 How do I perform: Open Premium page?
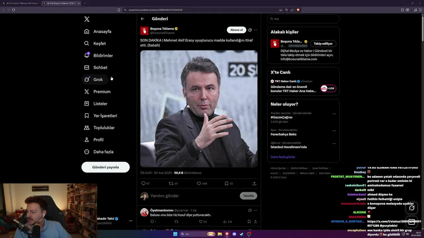click(97, 92)
